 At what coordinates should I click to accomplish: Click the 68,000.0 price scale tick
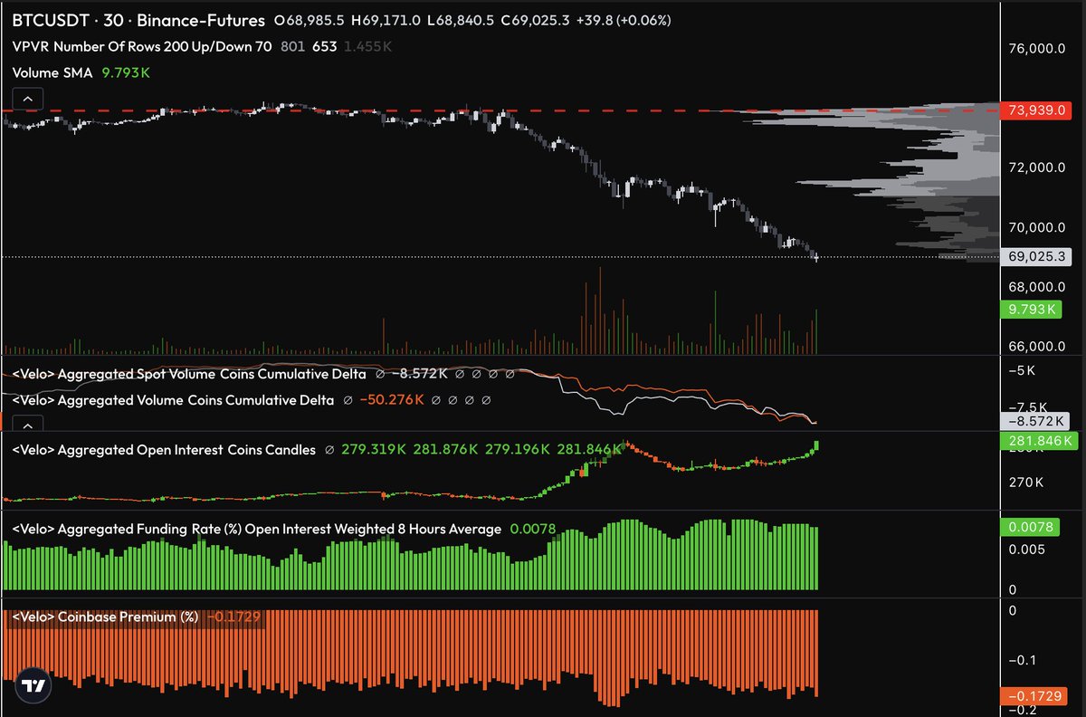(x=1039, y=287)
